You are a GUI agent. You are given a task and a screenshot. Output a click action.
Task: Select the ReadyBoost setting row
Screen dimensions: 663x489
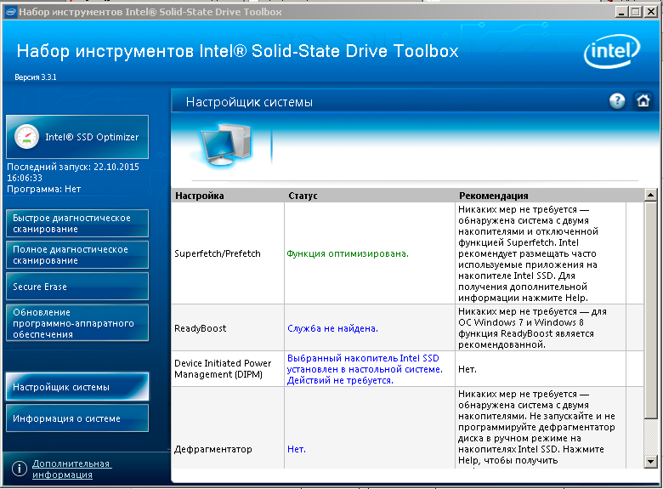(x=408, y=327)
